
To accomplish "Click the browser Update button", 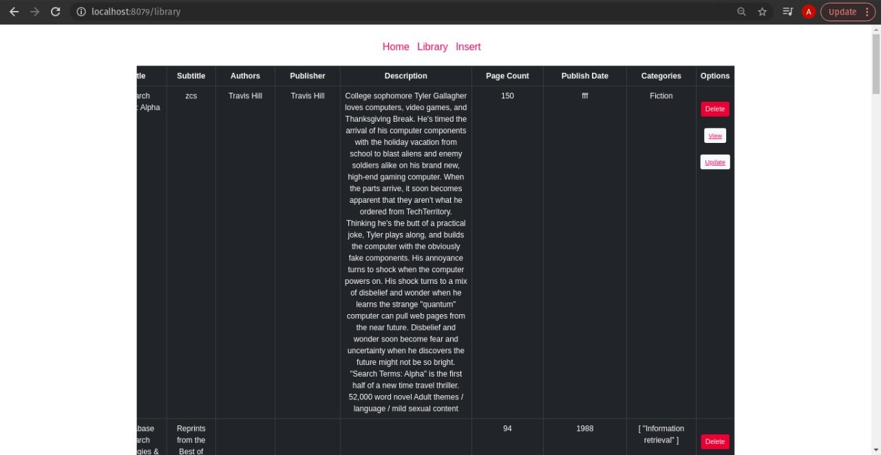I will coord(847,12).
